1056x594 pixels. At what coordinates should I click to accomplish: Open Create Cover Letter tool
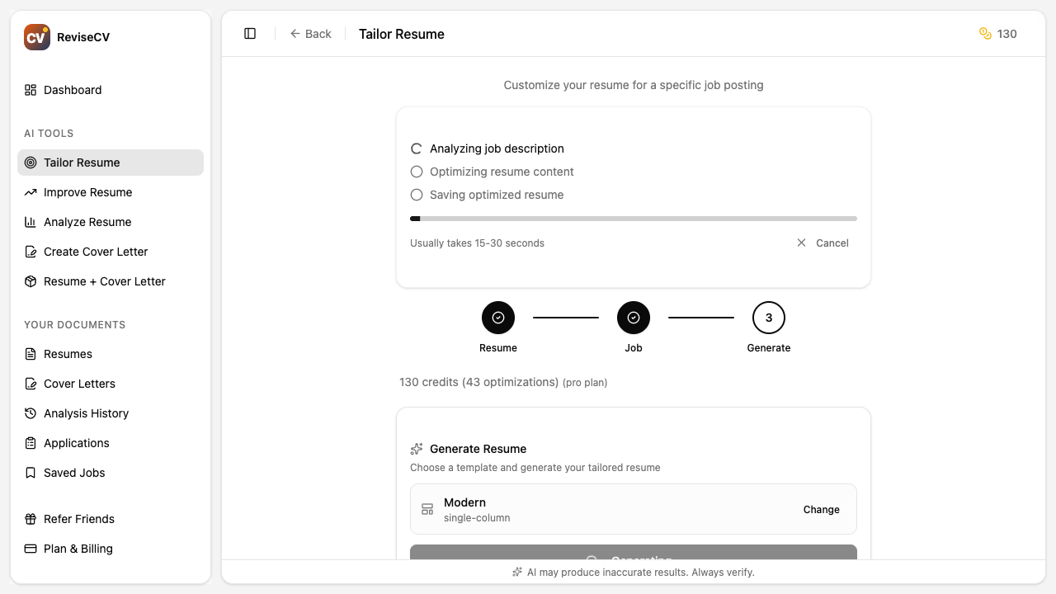(x=96, y=252)
